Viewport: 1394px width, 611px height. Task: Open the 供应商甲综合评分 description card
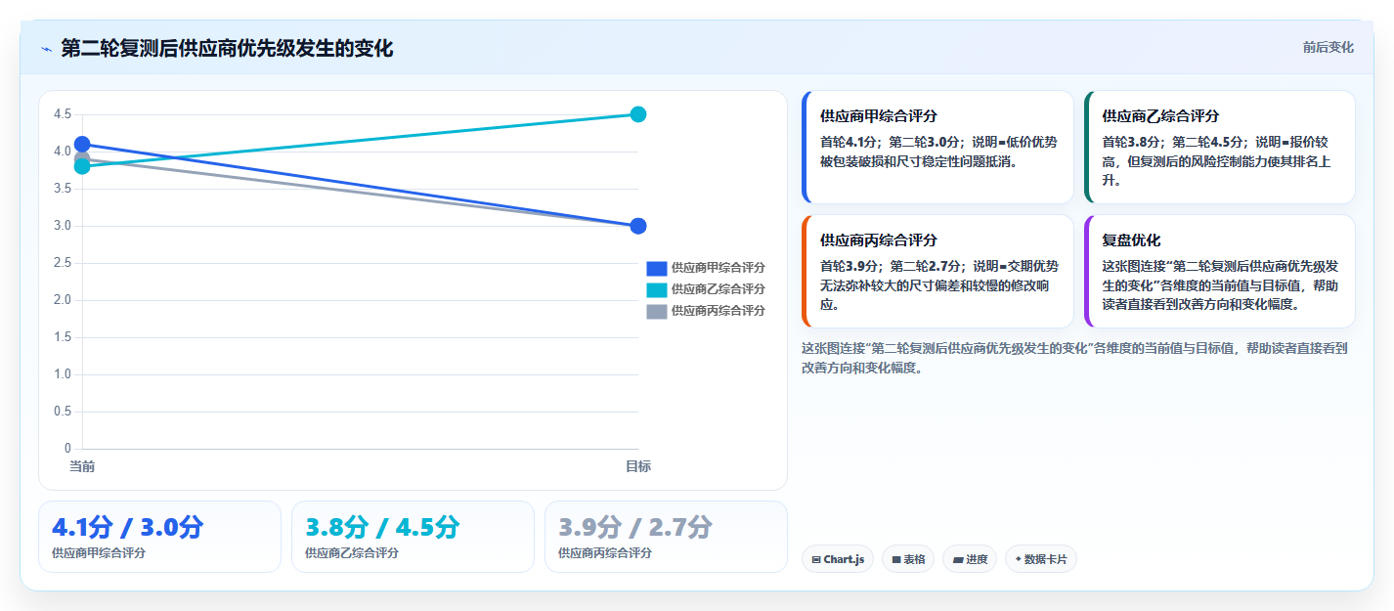tap(937, 147)
